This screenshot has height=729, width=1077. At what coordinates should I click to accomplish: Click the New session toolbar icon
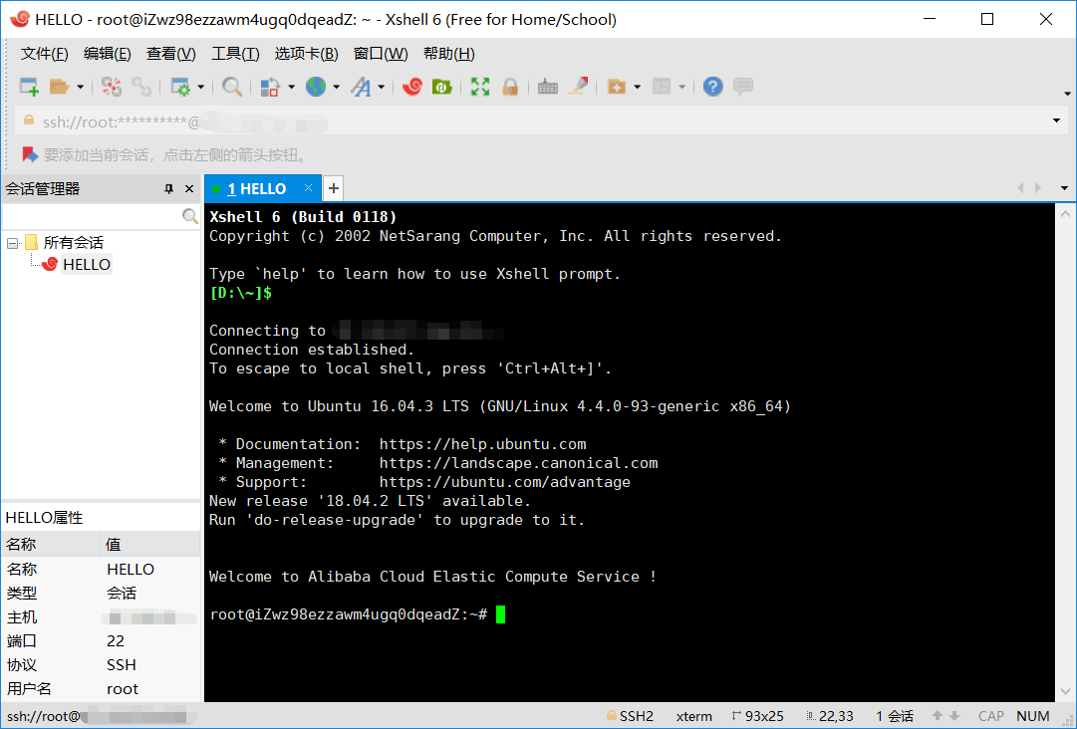(29, 87)
